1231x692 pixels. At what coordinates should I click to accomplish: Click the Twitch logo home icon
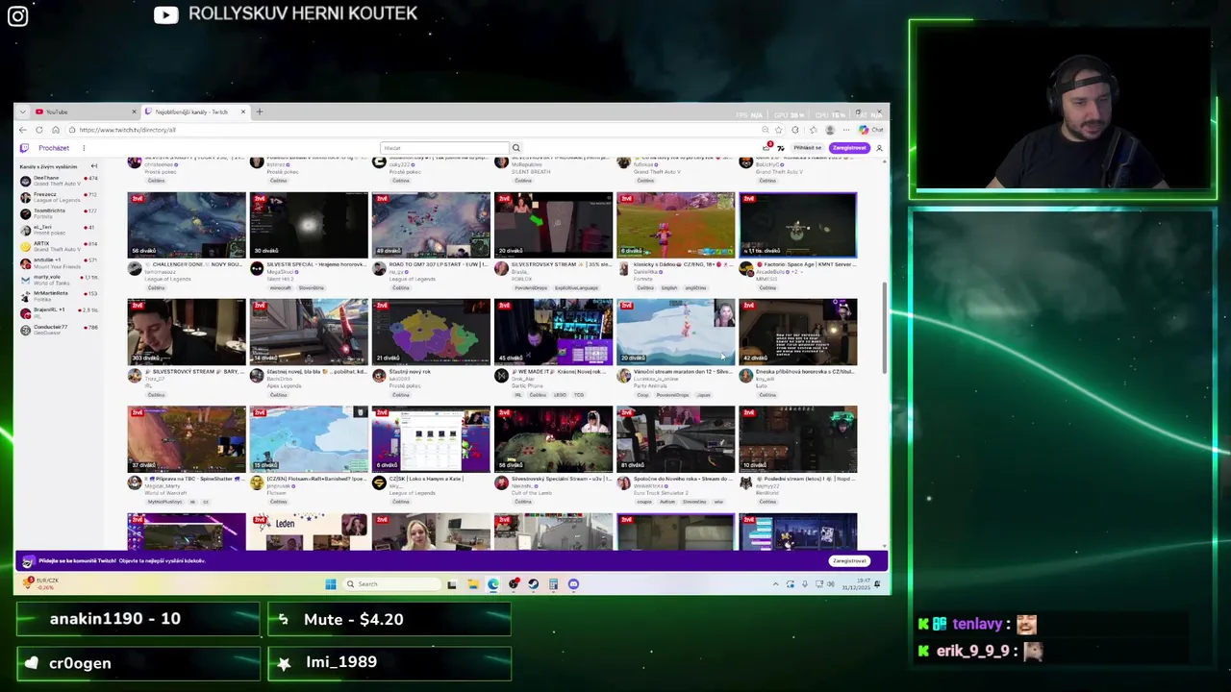24,148
